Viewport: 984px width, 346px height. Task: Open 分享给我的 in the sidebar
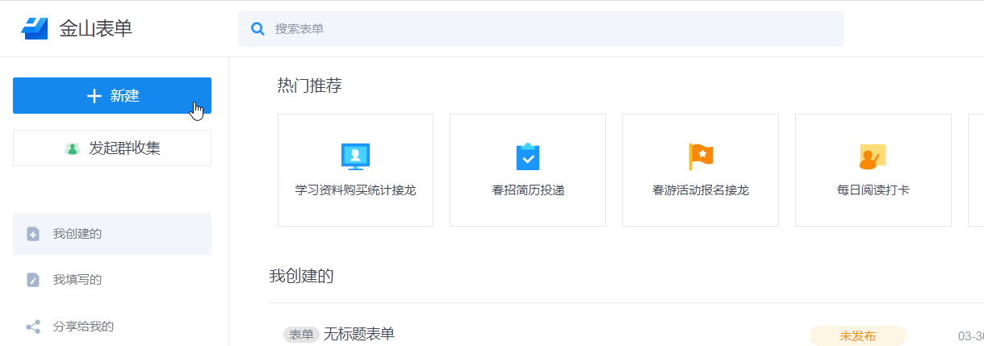112,327
